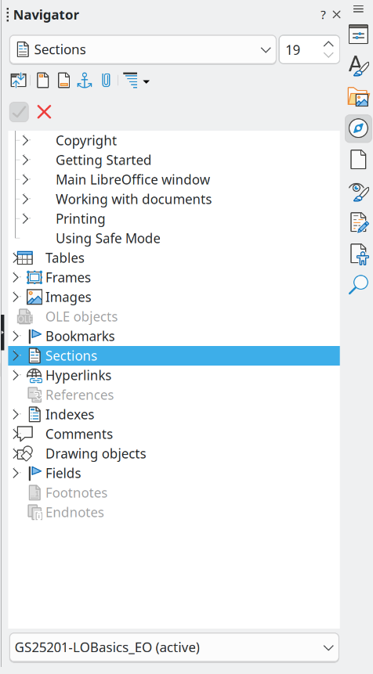Expand the Bookmarks category
Screen dimensions: 373x674
pos(16,336)
